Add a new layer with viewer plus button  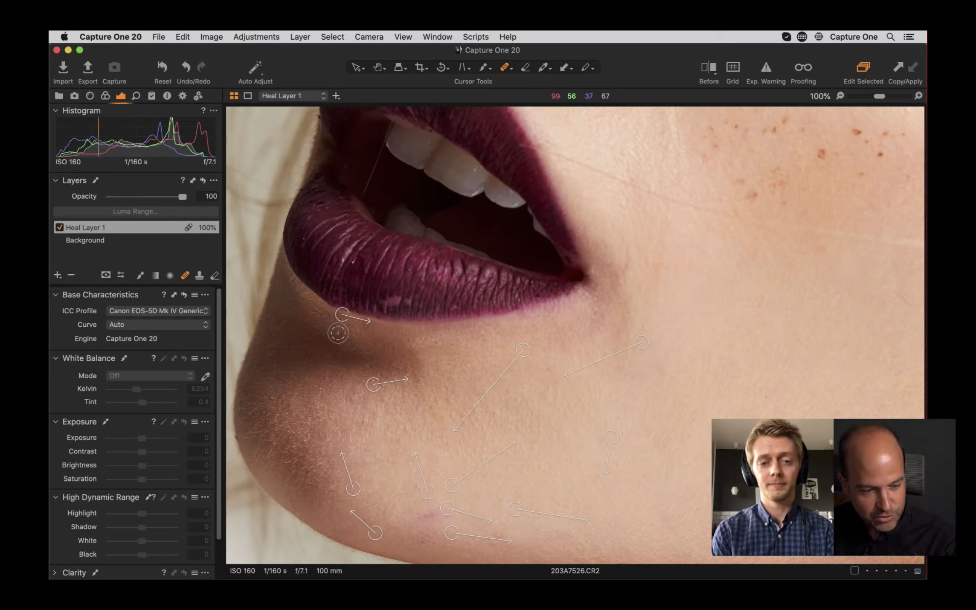[336, 96]
